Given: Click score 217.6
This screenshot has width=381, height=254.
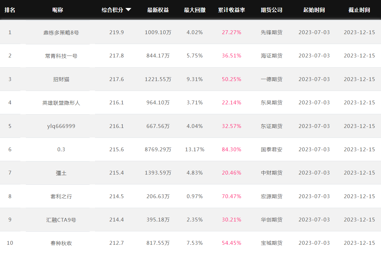Looking at the screenshot, I should pyautogui.click(x=116, y=79).
